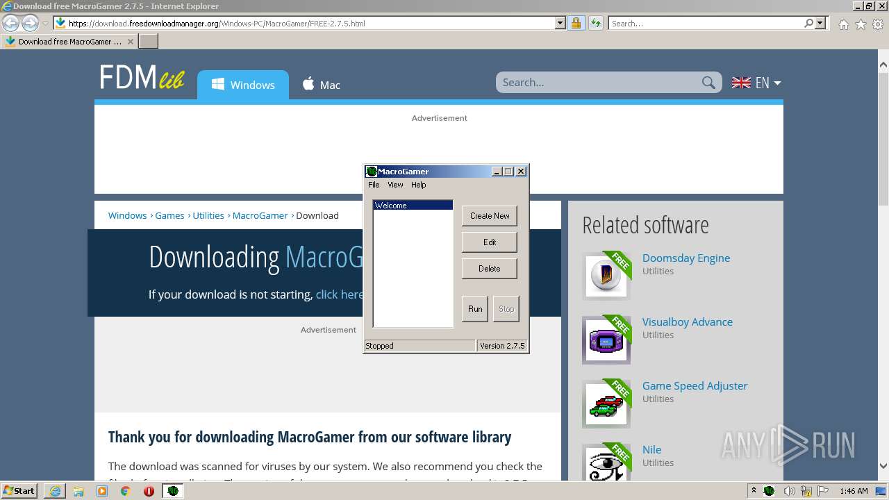This screenshot has width=889, height=500.
Task: Click the disabled Stop button
Action: tap(506, 309)
